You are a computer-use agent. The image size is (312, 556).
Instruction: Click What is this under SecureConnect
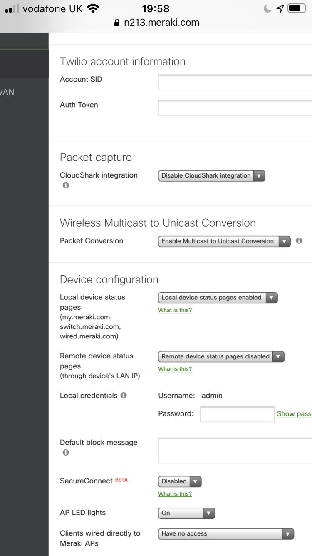(175, 494)
